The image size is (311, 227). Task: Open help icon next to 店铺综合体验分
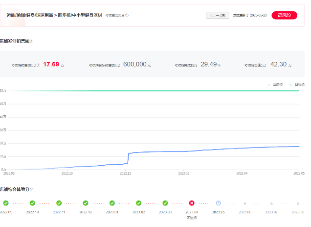click(x=31, y=190)
